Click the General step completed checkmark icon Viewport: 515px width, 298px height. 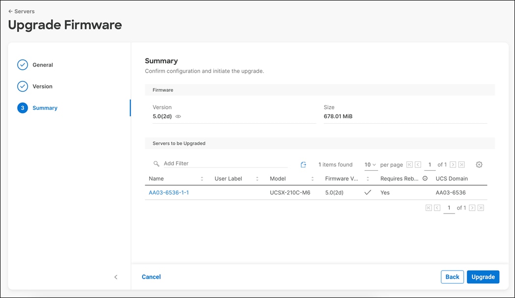23,64
